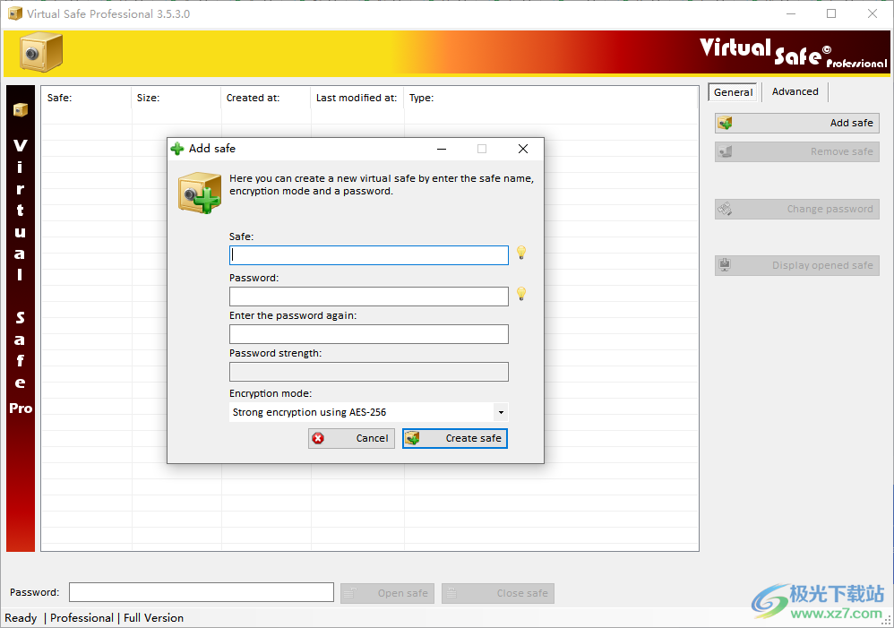Select the General tab

[x=734, y=92]
